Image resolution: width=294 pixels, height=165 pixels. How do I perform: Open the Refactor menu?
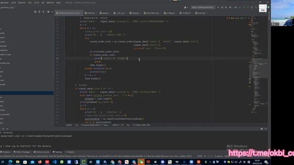(x=22, y=3)
